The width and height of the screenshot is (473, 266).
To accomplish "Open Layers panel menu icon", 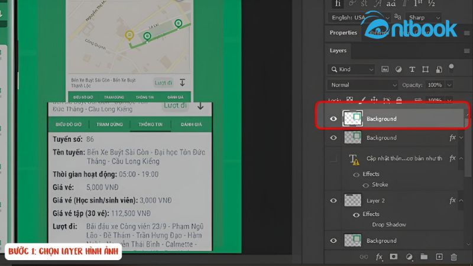I will pos(466,51).
